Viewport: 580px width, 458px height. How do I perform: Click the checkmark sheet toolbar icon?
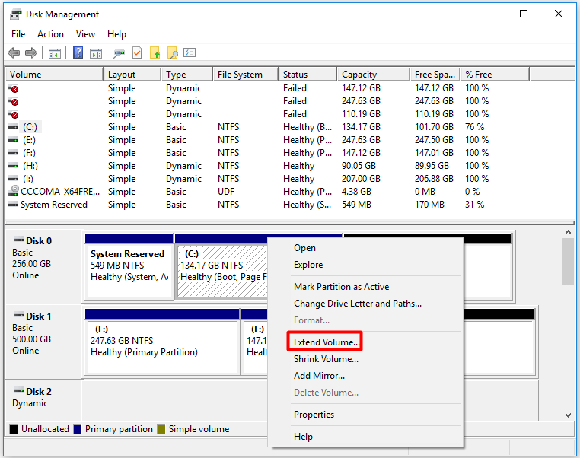pyautogui.click(x=137, y=52)
